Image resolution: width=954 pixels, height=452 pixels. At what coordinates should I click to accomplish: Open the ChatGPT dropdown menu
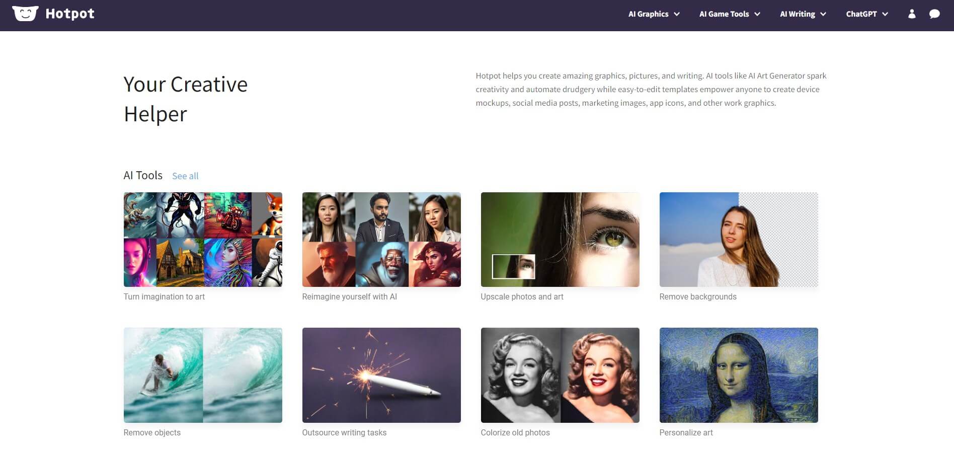pos(866,14)
